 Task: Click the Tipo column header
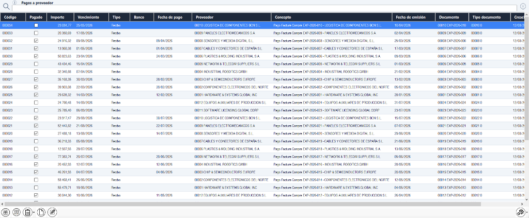coord(119,17)
